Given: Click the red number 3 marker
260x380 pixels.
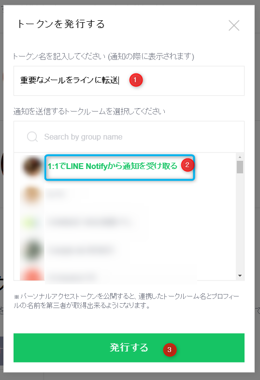Looking at the screenshot, I should click(x=170, y=350).
